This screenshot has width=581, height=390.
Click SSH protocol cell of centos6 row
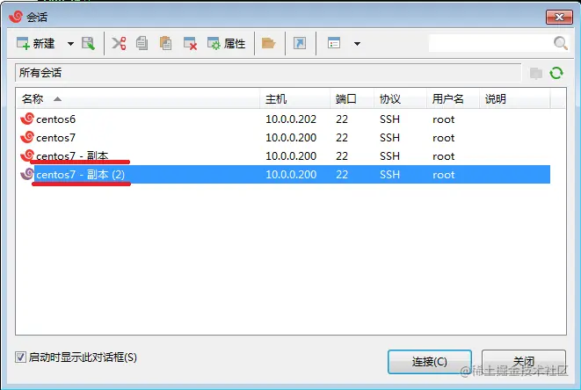point(389,119)
